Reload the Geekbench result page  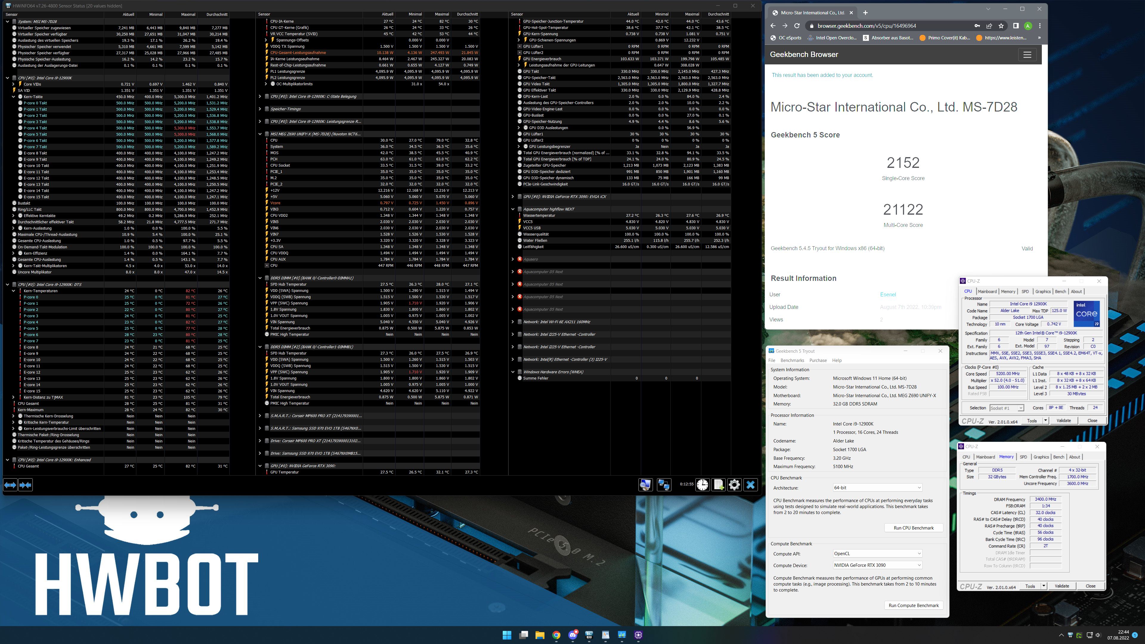click(x=797, y=26)
